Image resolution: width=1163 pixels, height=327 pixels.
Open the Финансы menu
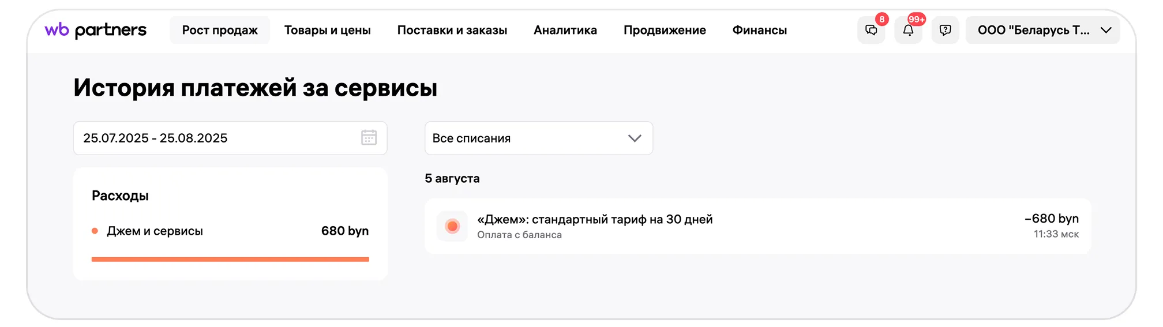pyautogui.click(x=759, y=30)
